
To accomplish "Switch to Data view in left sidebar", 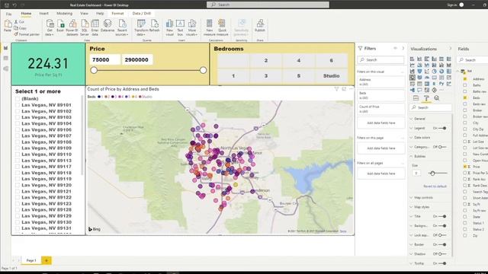I will [5, 59].
